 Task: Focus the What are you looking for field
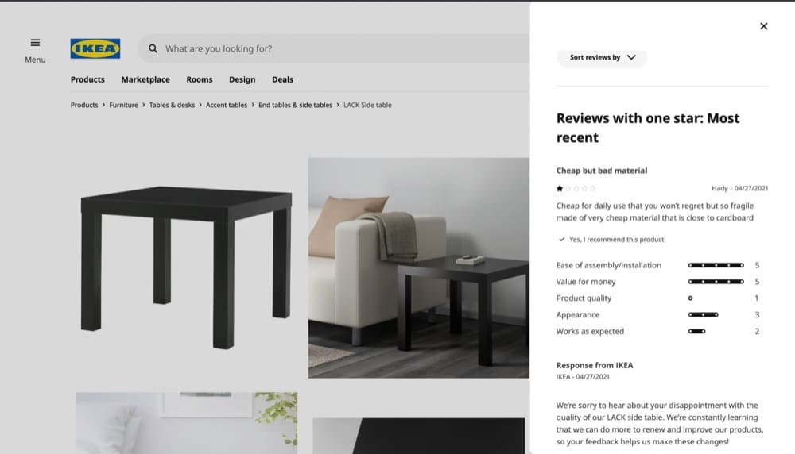tap(335, 48)
